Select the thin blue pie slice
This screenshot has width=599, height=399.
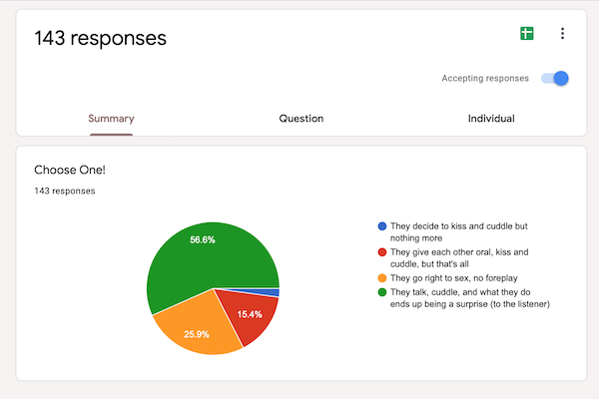(x=268, y=292)
